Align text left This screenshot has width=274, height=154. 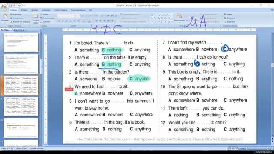(x=97, y=21)
